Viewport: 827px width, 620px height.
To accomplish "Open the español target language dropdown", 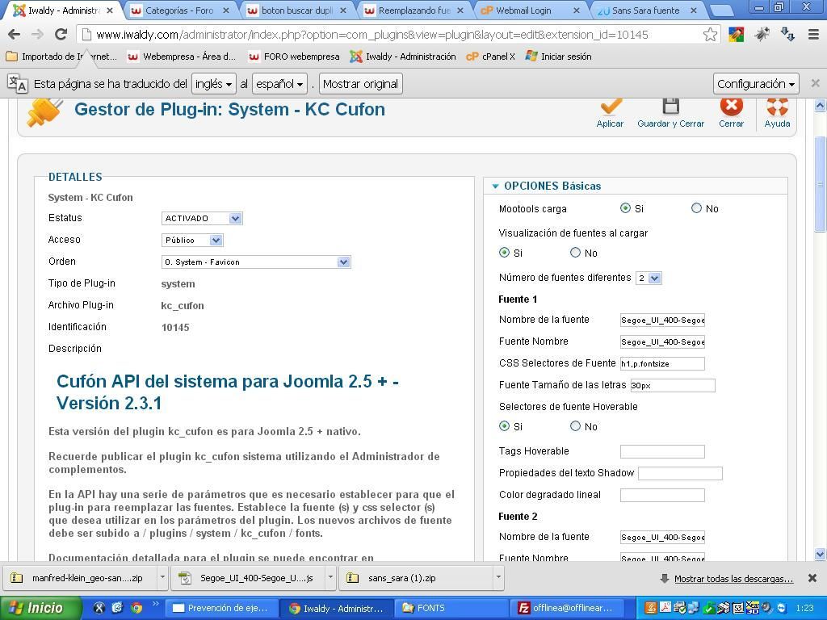I will click(x=279, y=84).
